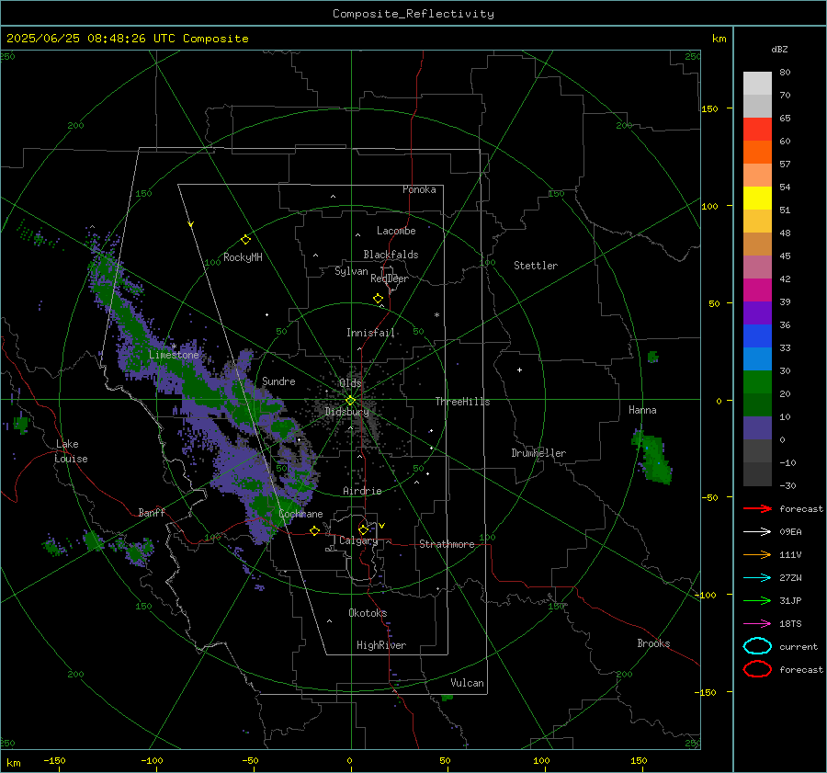
Task: Click the Brooks label
Action: pyautogui.click(x=653, y=643)
